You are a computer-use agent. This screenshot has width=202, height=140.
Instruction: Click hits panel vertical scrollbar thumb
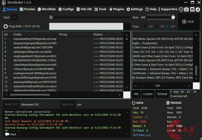(x=196, y=71)
